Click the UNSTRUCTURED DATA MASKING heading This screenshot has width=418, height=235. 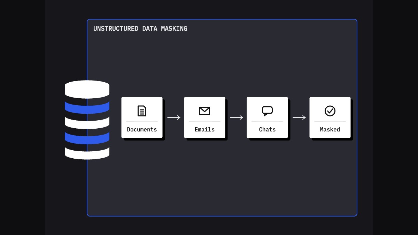click(140, 29)
